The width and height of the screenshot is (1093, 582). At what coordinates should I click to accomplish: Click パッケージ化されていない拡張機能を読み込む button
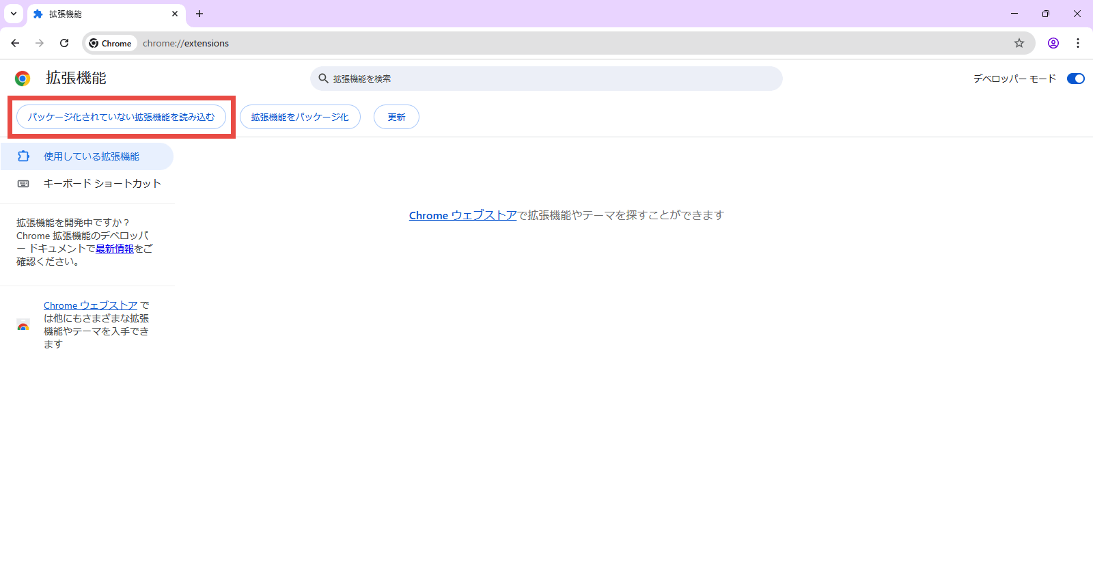(121, 117)
